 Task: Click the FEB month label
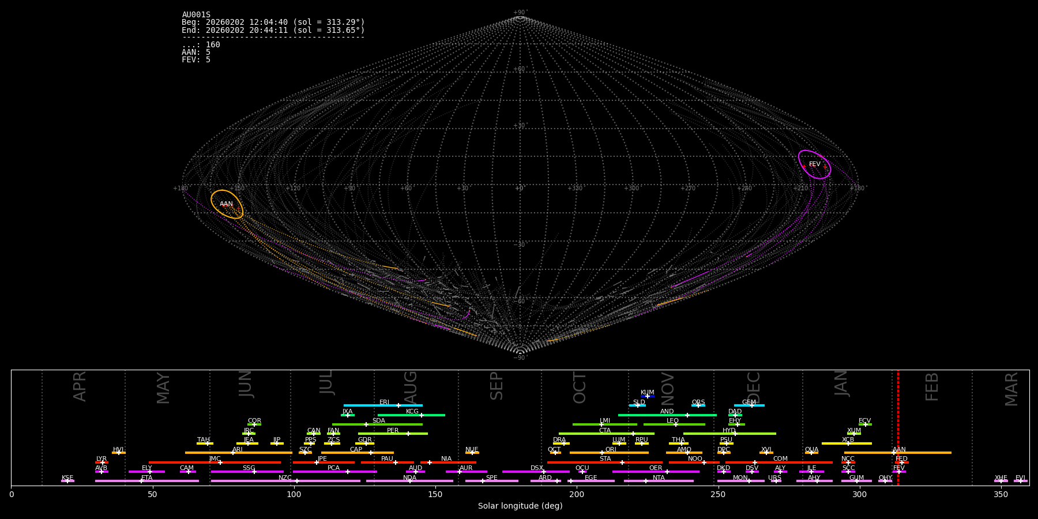(x=932, y=387)
